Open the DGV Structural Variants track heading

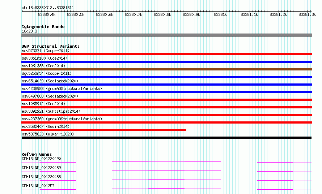pos(51,46)
